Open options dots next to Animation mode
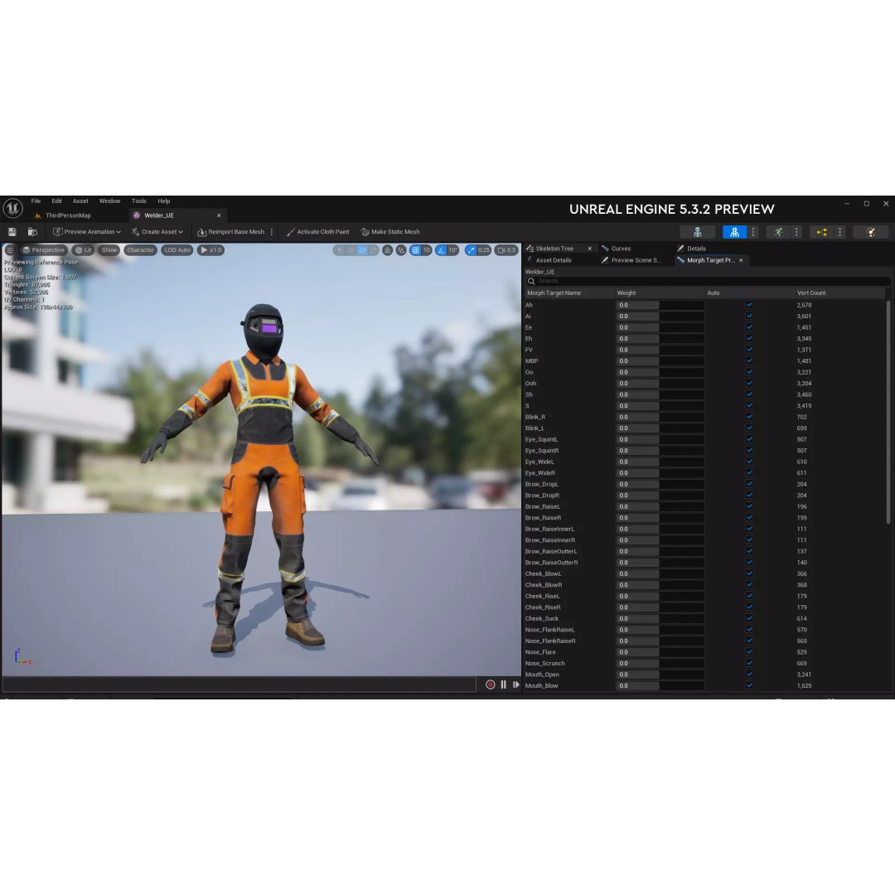The width and height of the screenshot is (895, 895). 796,232
